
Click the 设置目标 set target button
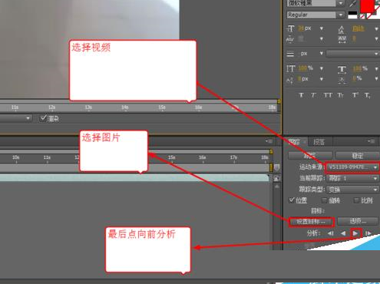pyautogui.click(x=311, y=222)
